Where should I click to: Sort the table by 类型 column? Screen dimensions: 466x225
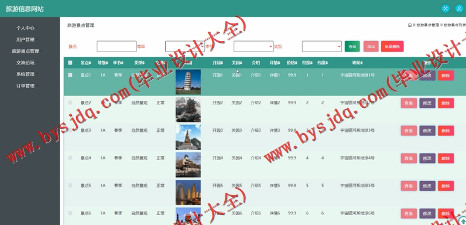tap(139, 63)
